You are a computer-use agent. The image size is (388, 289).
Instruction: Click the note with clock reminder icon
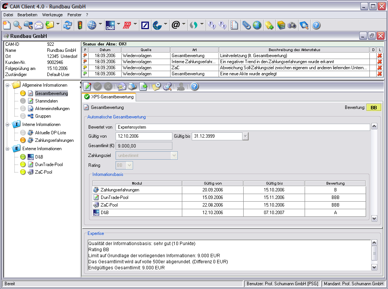(156, 87)
